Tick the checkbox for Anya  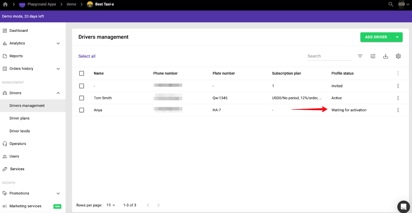pyautogui.click(x=81, y=110)
